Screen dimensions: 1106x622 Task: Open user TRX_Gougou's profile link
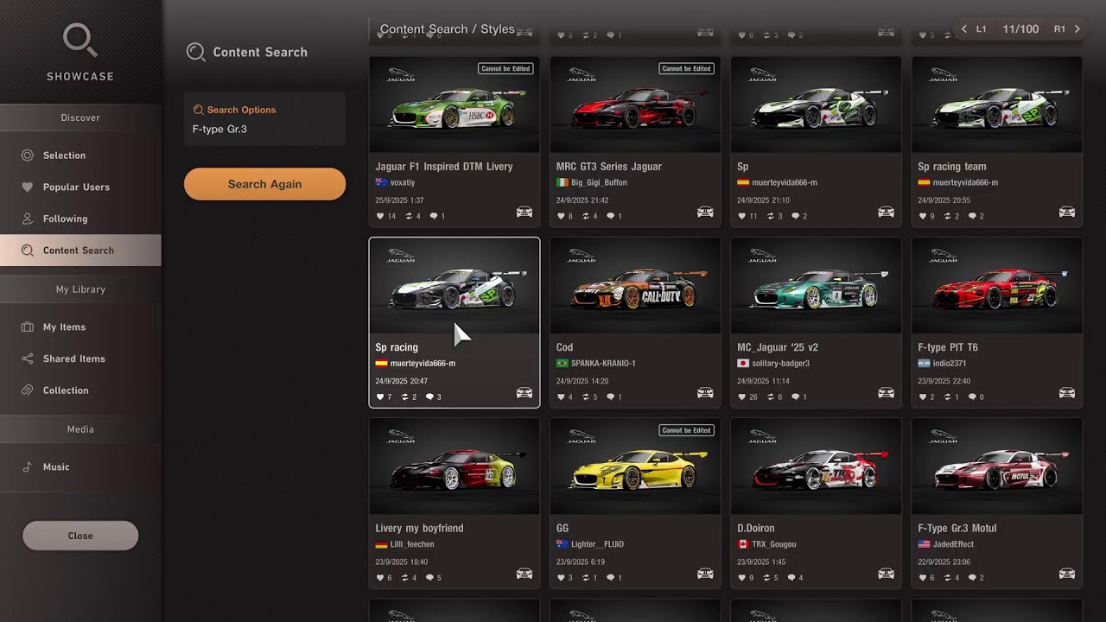click(x=774, y=544)
